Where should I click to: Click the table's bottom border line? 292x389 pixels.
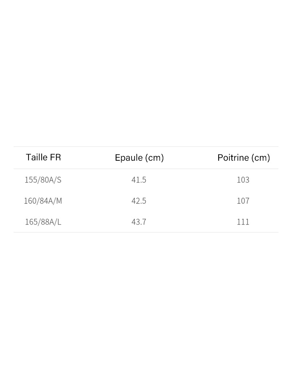pos(146,232)
